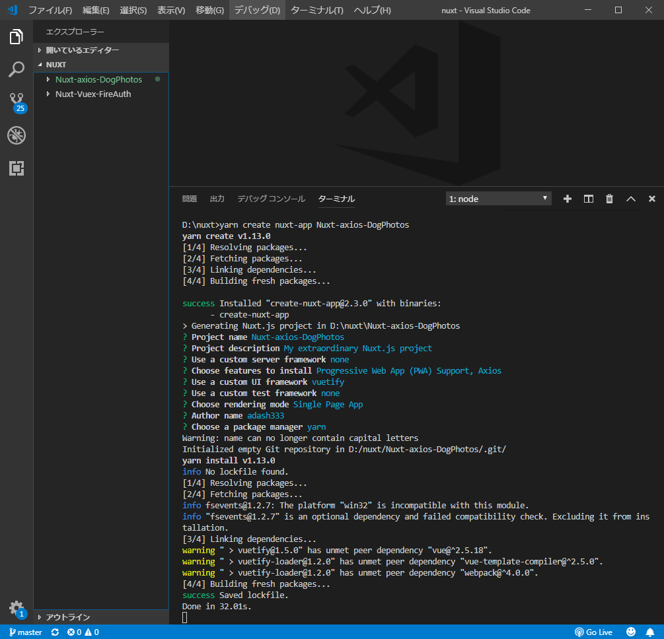Expand the 開いているエディター section
The image size is (664, 639).
pos(82,50)
